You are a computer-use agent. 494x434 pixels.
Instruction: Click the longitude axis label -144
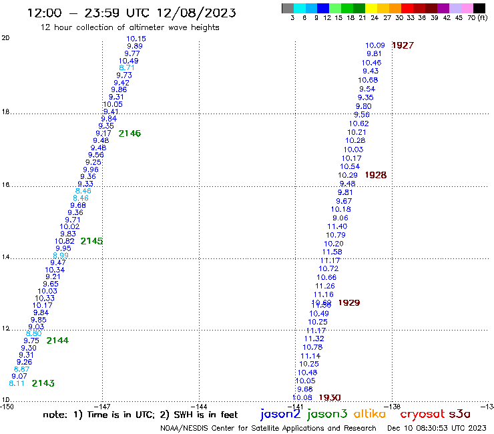[x=199, y=407]
